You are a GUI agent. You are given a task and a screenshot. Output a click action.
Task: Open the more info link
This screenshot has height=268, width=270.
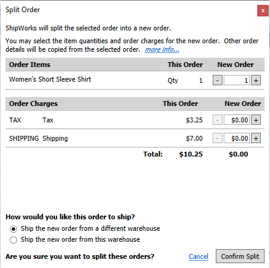tap(162, 49)
